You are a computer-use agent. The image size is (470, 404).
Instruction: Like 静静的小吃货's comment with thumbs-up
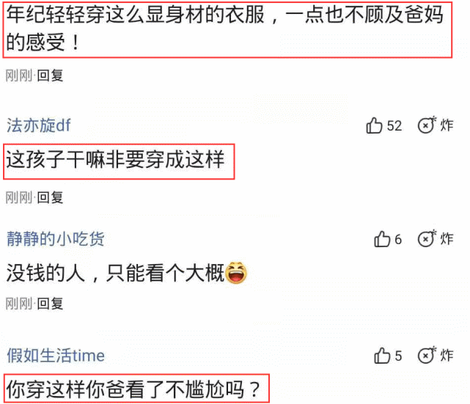[382, 239]
